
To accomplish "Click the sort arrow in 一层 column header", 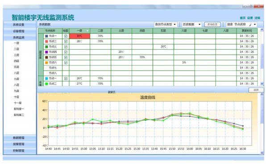I will [x=87, y=31].
